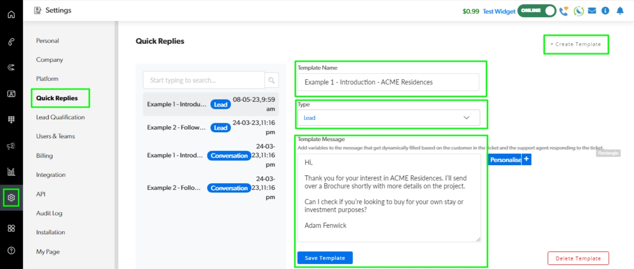The image size is (634, 269).
Task: Expand the Type dropdown showing Lead
Action: point(388,118)
